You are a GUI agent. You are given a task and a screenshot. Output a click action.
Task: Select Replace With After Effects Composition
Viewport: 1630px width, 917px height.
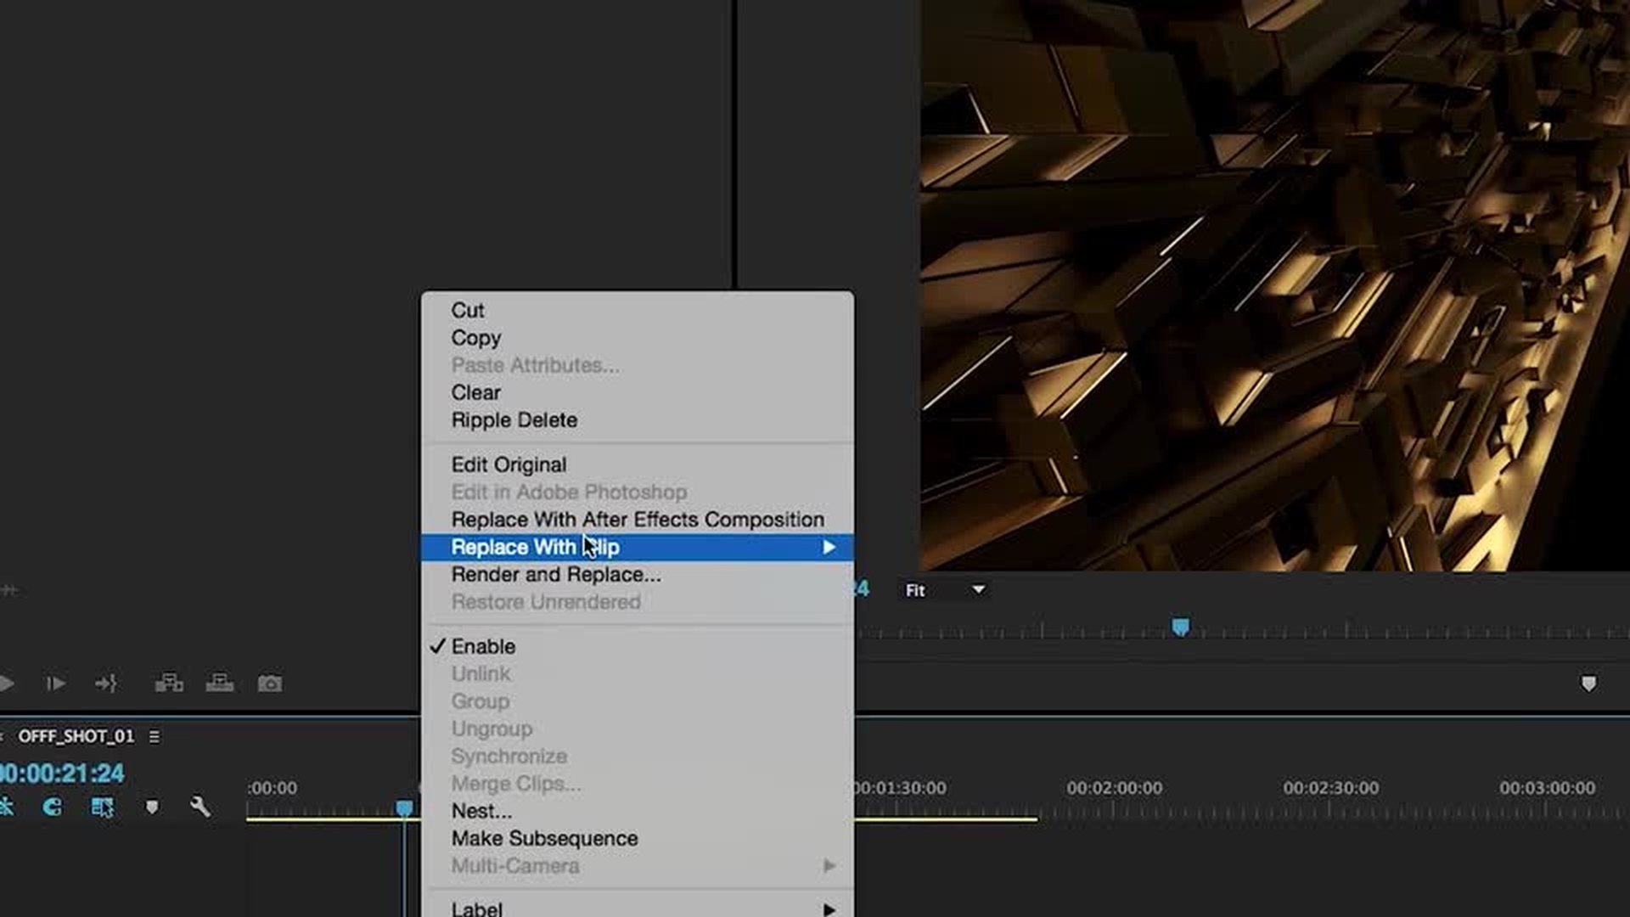(x=637, y=520)
